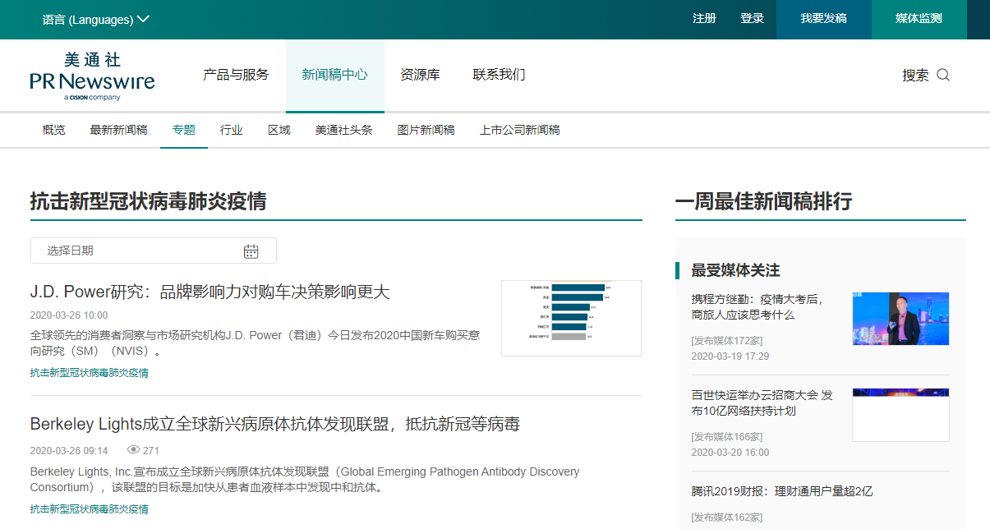The image size is (990, 529).
Task: Open J.D. Power研究 article headline
Action: click(x=210, y=292)
